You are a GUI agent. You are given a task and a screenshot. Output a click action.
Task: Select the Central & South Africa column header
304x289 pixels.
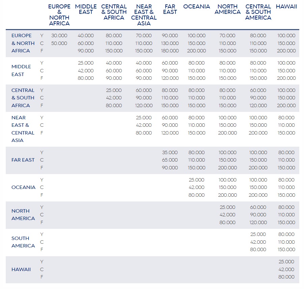(114, 12)
